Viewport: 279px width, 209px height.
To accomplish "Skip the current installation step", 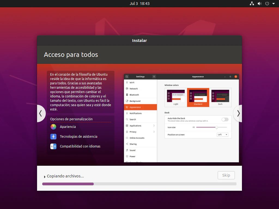I will tap(226, 175).
